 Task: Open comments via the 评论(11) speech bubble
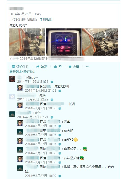[x=20, y=67]
